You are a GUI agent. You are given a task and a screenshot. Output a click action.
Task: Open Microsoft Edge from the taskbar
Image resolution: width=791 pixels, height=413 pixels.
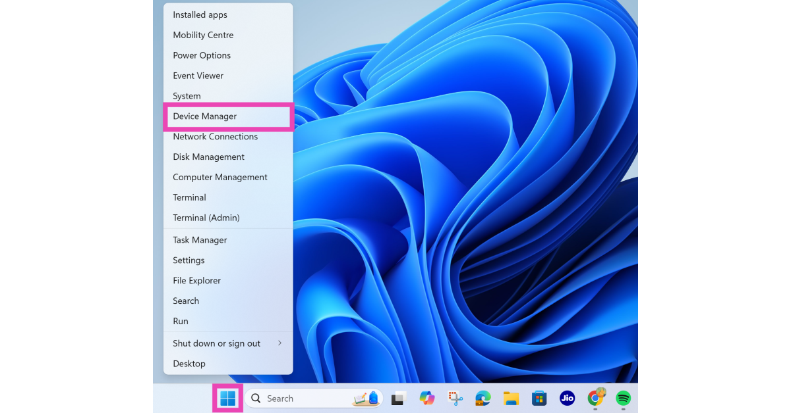483,399
